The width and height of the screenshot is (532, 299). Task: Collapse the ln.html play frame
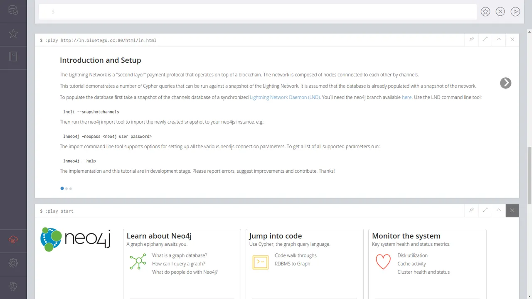pos(499,39)
